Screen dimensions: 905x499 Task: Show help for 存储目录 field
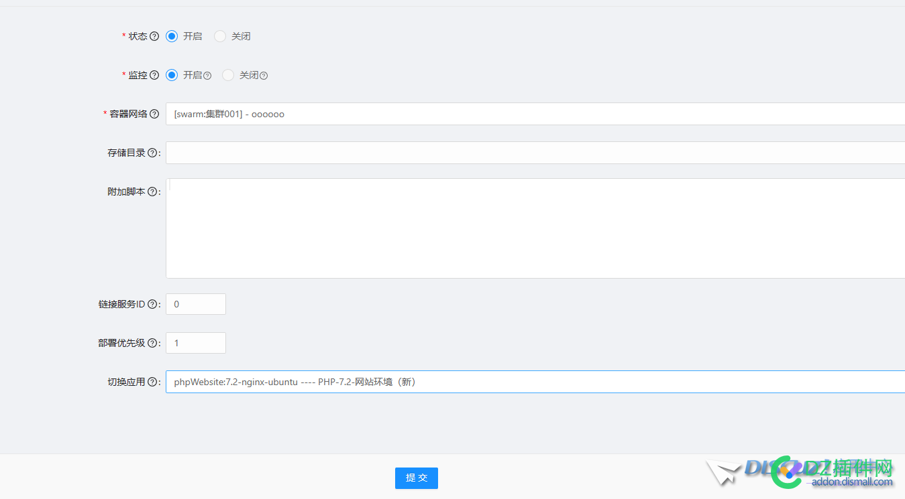(152, 153)
